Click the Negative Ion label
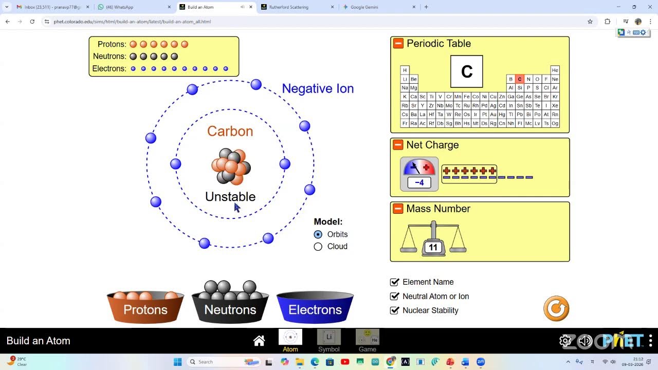Screen dimensions: 658x370 click(x=318, y=88)
